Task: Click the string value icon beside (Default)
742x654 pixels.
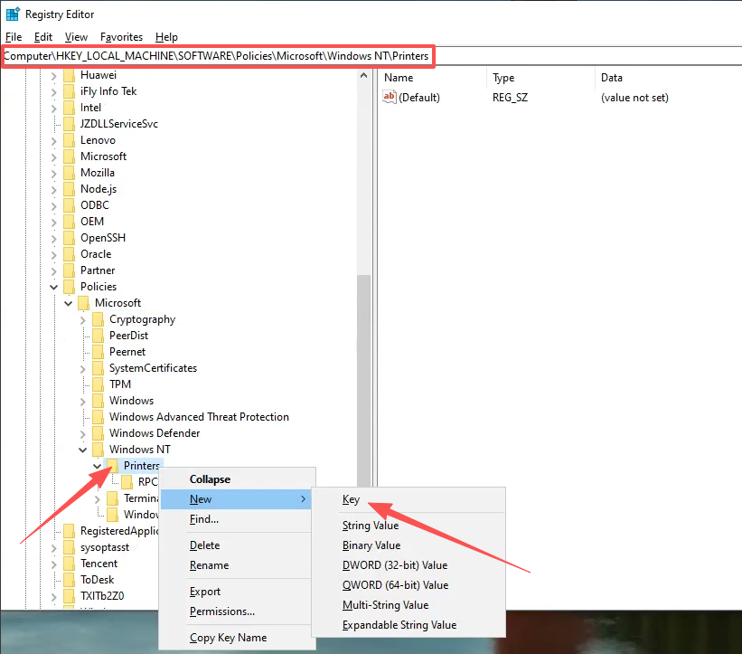Action: pos(390,97)
